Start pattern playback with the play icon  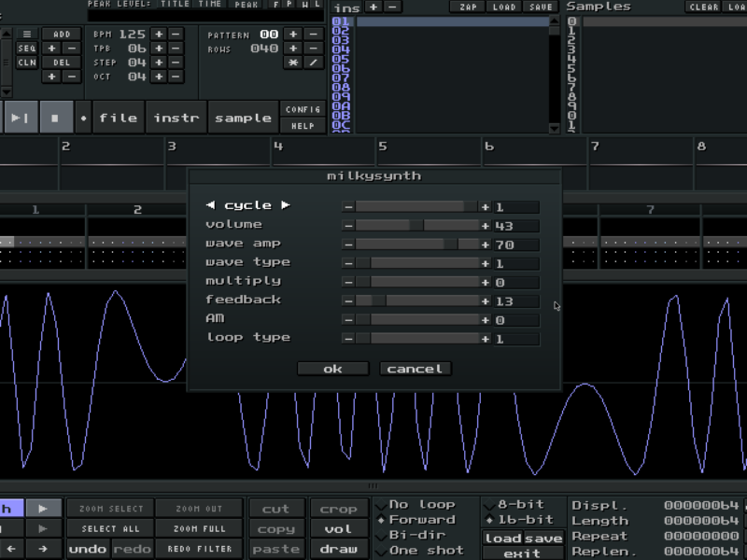(20, 117)
